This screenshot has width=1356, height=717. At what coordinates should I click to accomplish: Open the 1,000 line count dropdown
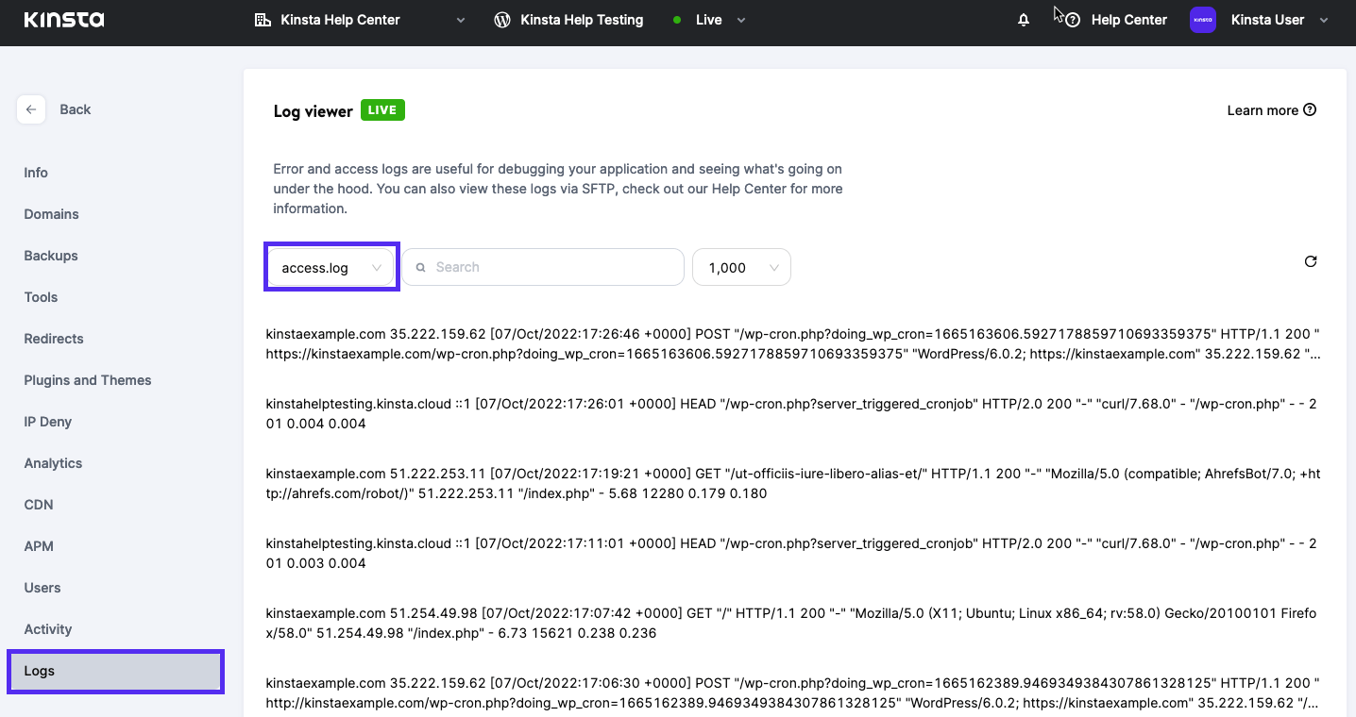point(741,267)
